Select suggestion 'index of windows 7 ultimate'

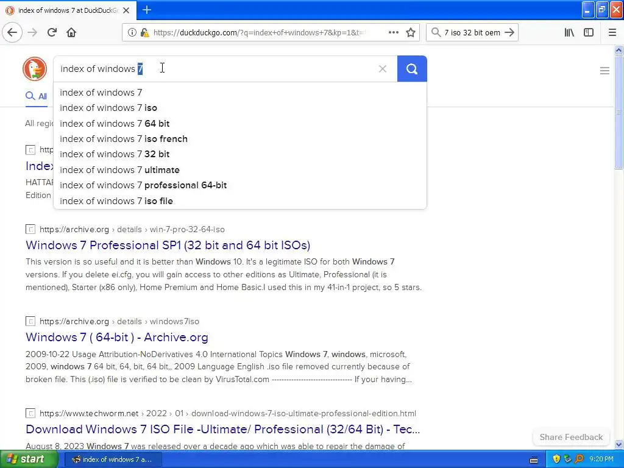240,170
